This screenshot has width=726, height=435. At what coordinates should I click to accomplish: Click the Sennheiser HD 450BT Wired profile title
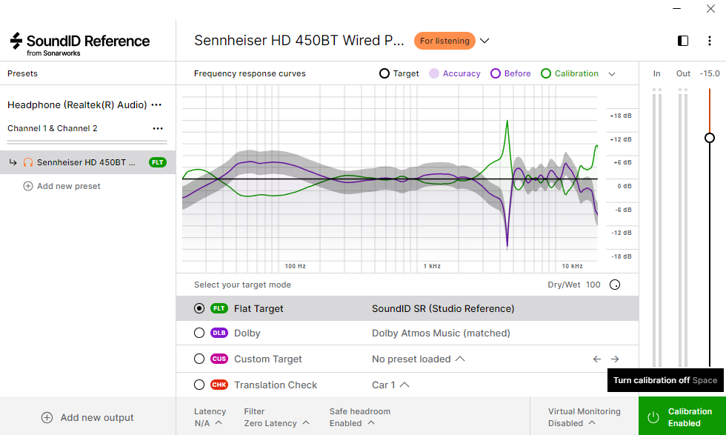click(x=299, y=41)
